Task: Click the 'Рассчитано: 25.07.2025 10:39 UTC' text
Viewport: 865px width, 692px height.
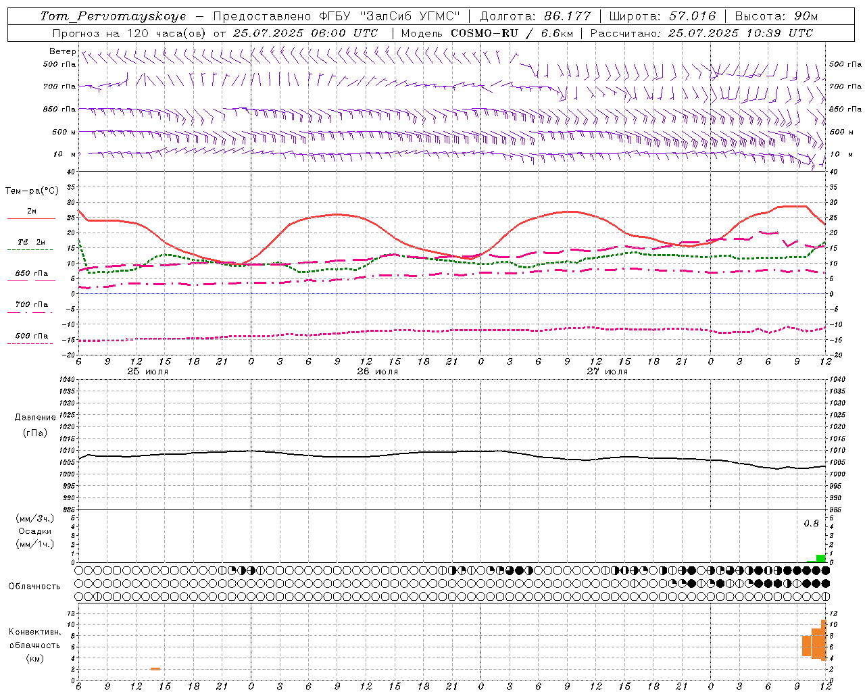Action: click(x=701, y=33)
